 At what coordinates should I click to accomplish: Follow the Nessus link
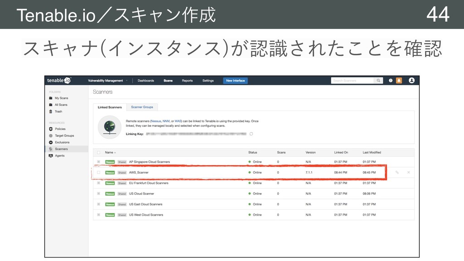point(156,121)
